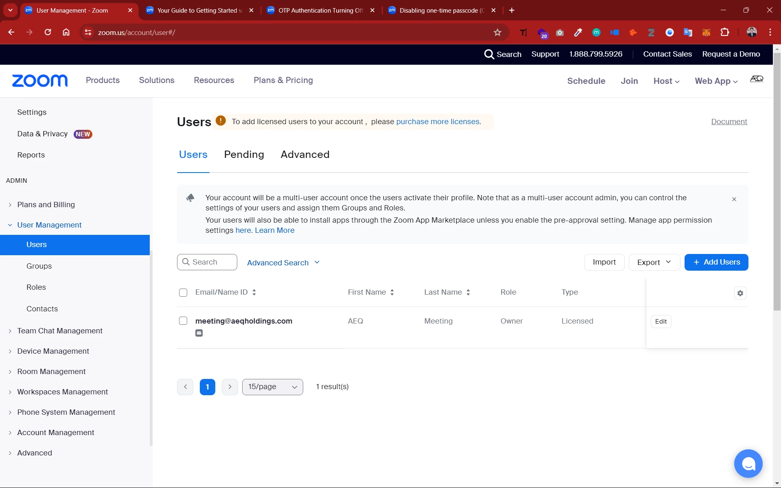781x488 pixels.
Task: Switch to OTP Authentication browser tab
Action: [320, 10]
